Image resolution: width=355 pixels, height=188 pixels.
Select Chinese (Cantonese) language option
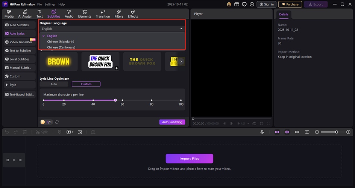click(x=61, y=47)
